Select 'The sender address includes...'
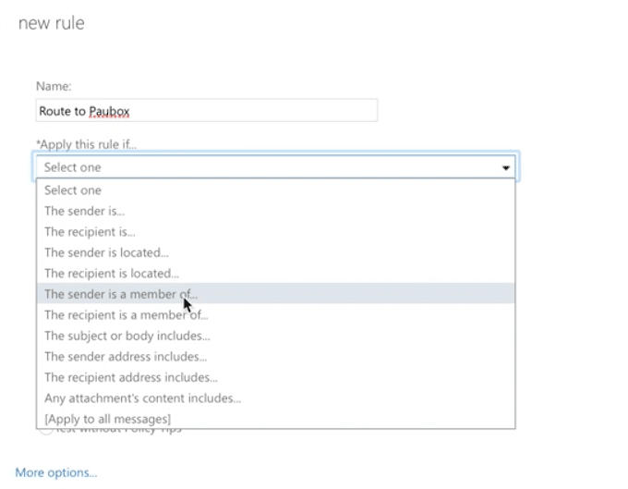628x489 pixels. click(125, 357)
